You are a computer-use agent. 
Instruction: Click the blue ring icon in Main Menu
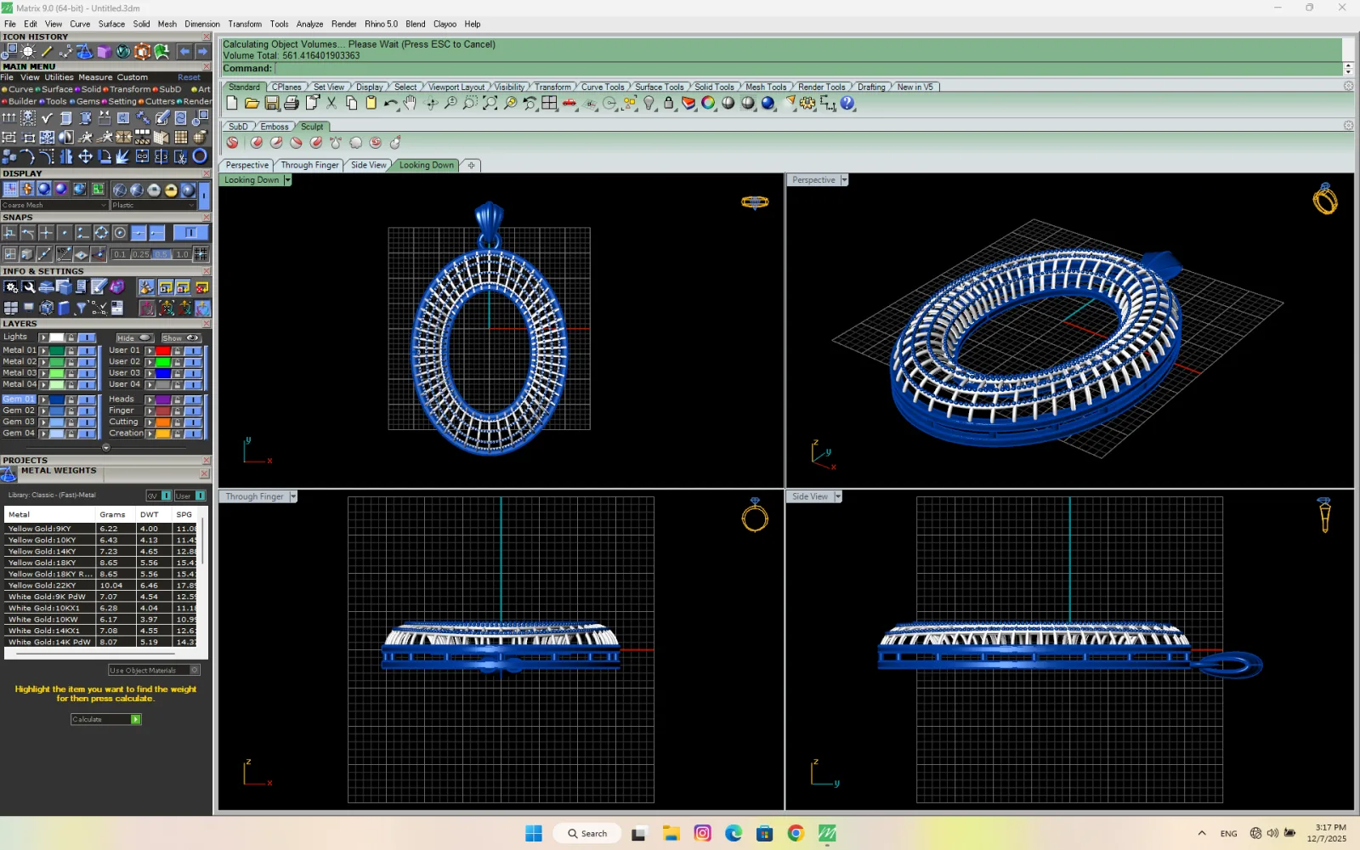(x=200, y=156)
